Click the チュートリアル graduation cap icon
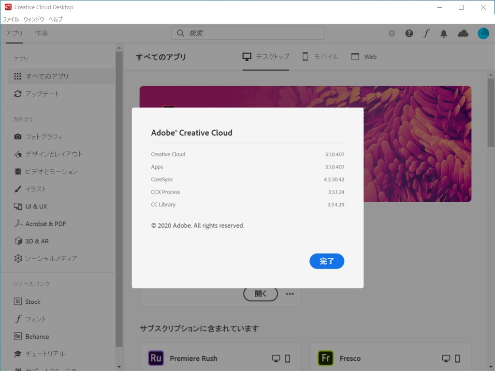The width and height of the screenshot is (495, 371). [x=17, y=354]
